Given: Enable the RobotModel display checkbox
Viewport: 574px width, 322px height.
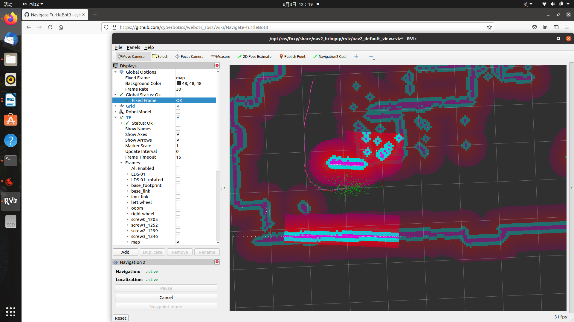Looking at the screenshot, I should pos(178,112).
